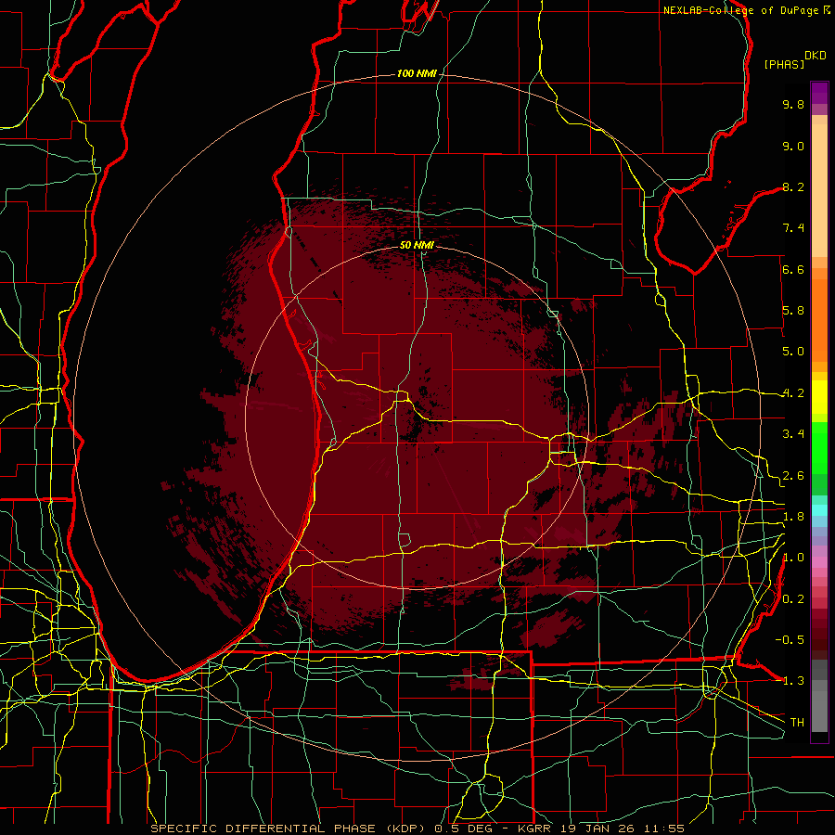Viewport: 835px width, 835px height.
Task: Click the DKD label above the color scale
Action: point(816,56)
